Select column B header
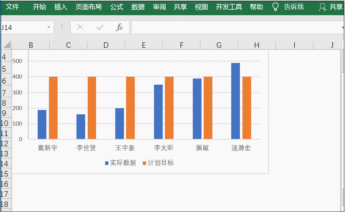This screenshot has height=212, width=345. (x=31, y=45)
